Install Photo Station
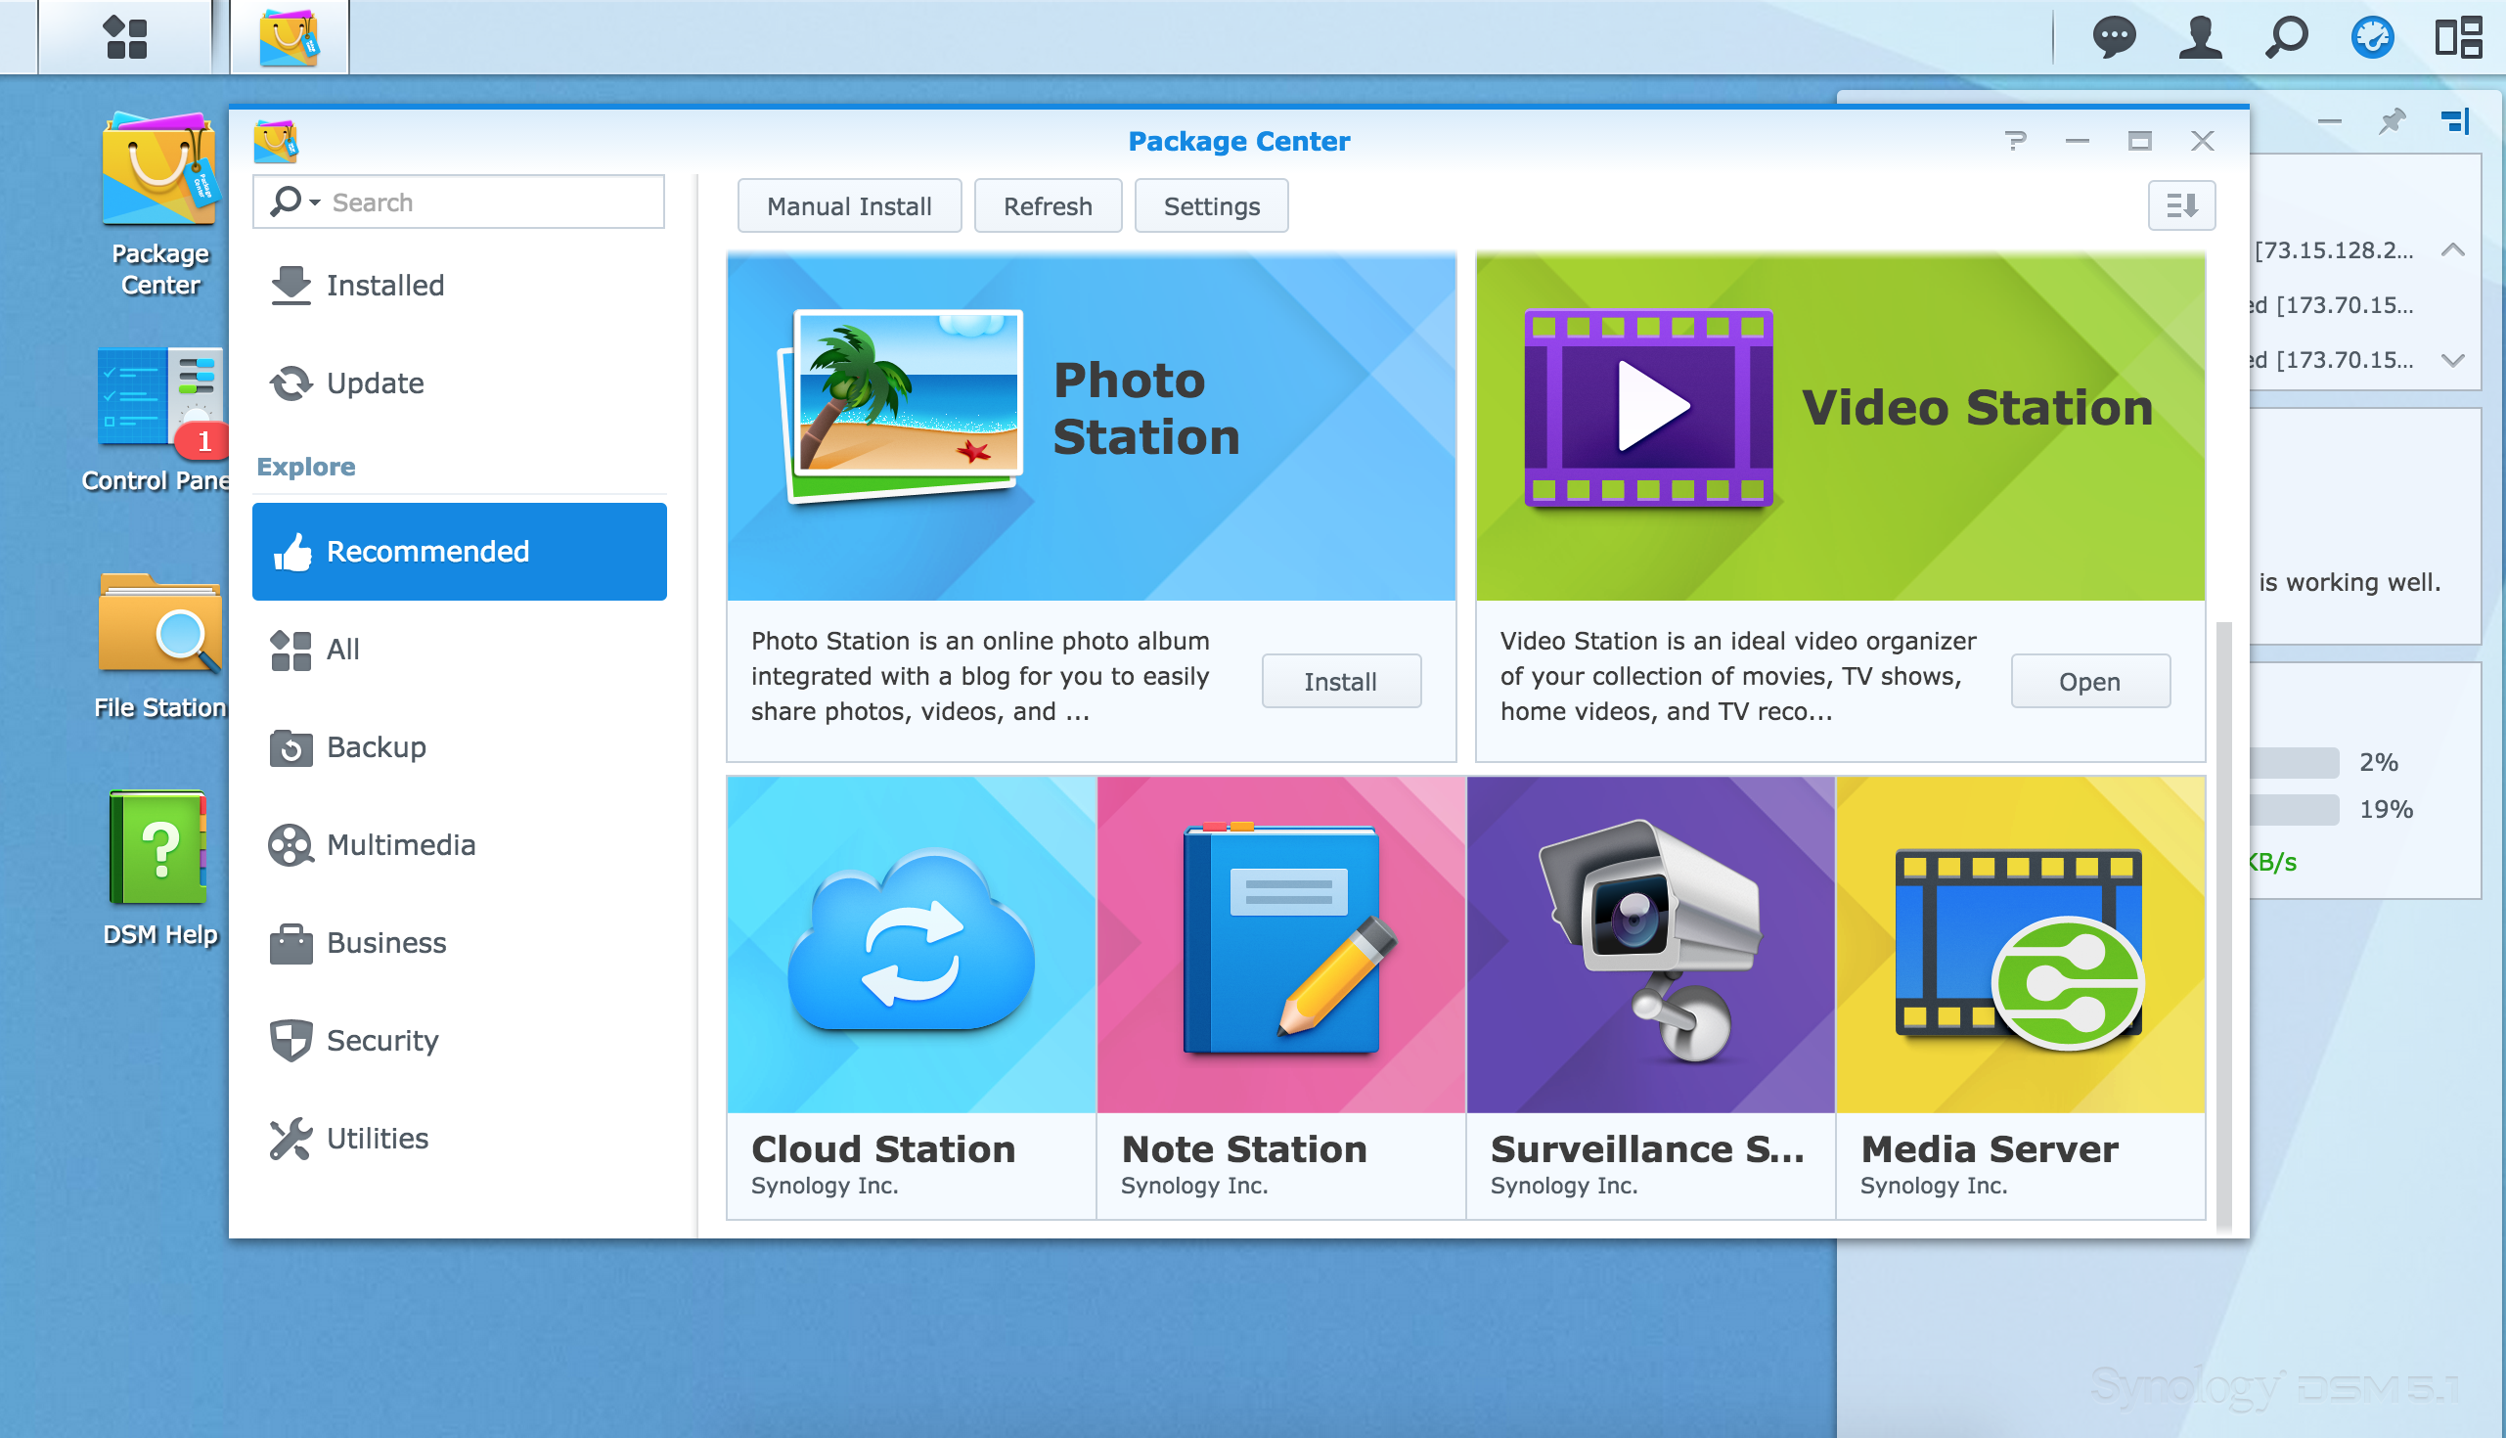The width and height of the screenshot is (2506, 1438). tap(1341, 681)
